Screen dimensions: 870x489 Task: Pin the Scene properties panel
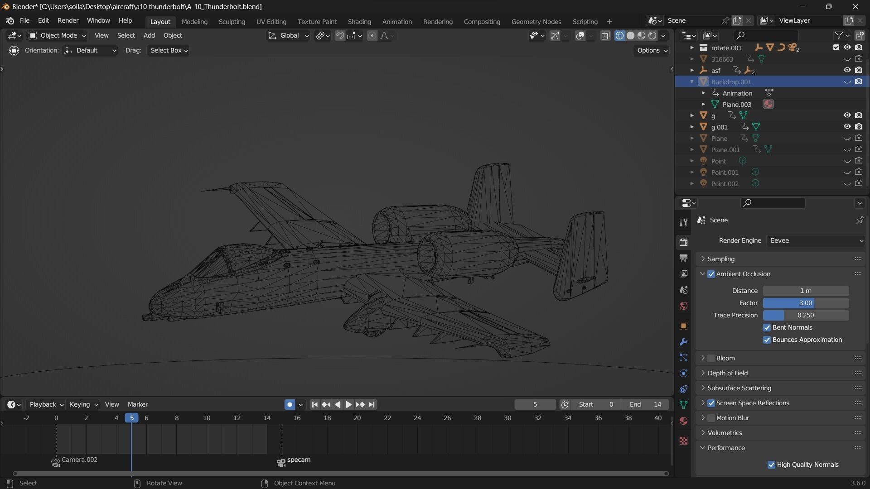click(860, 220)
